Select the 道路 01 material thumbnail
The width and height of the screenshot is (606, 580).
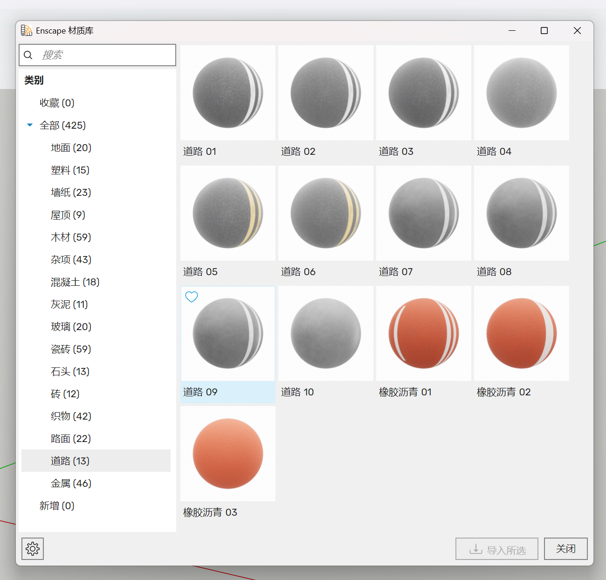(228, 93)
